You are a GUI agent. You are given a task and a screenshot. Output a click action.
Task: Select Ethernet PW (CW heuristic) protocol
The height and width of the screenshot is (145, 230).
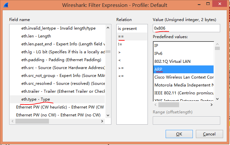57,107
